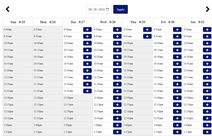Click the unavailable Sun 8/25 9:30am cell
212x136 pixels.
point(18,30)
